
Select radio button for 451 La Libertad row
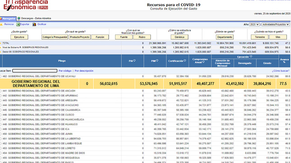pyautogui.click(x=0, y=139)
